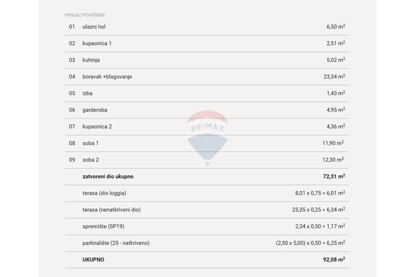
Task: Click row number 01 in the list
Action: (x=72, y=27)
